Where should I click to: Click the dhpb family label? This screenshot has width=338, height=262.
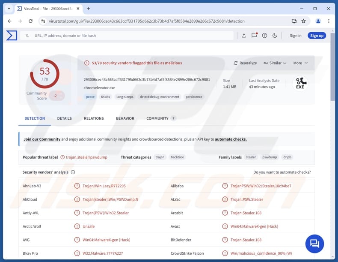[x=287, y=157]
